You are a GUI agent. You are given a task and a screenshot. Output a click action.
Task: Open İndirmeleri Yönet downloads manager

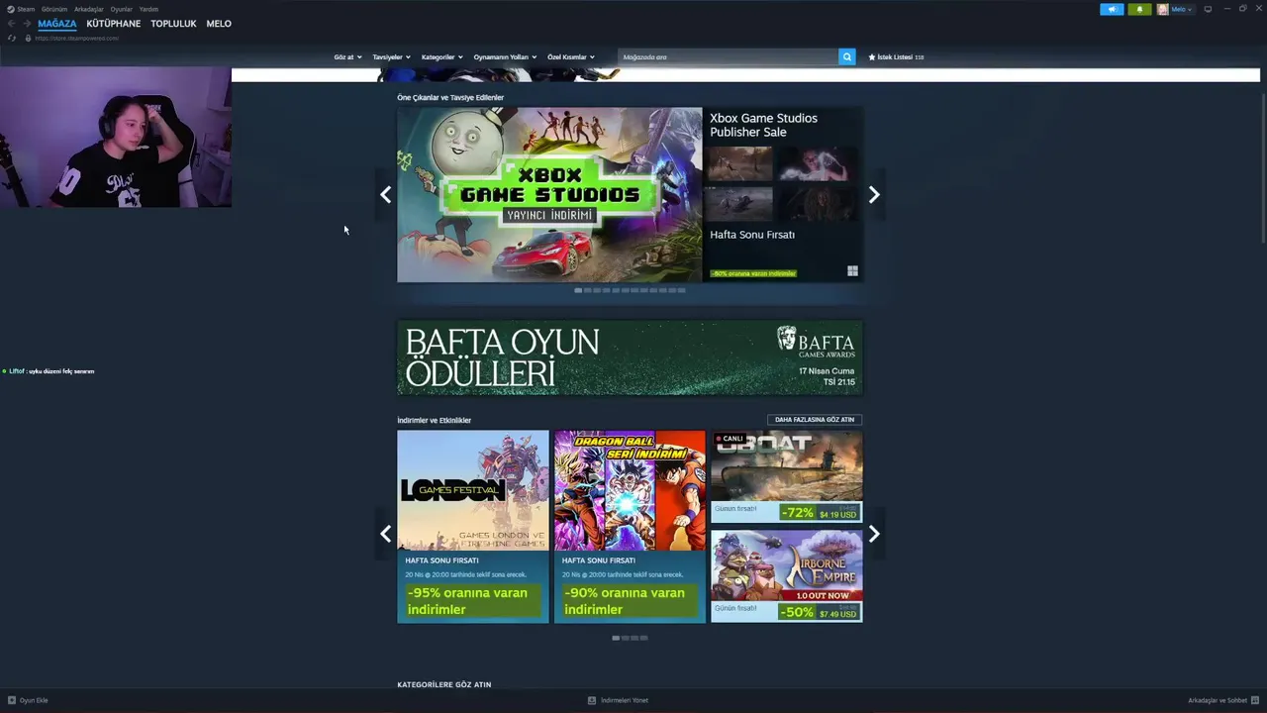coord(625,700)
